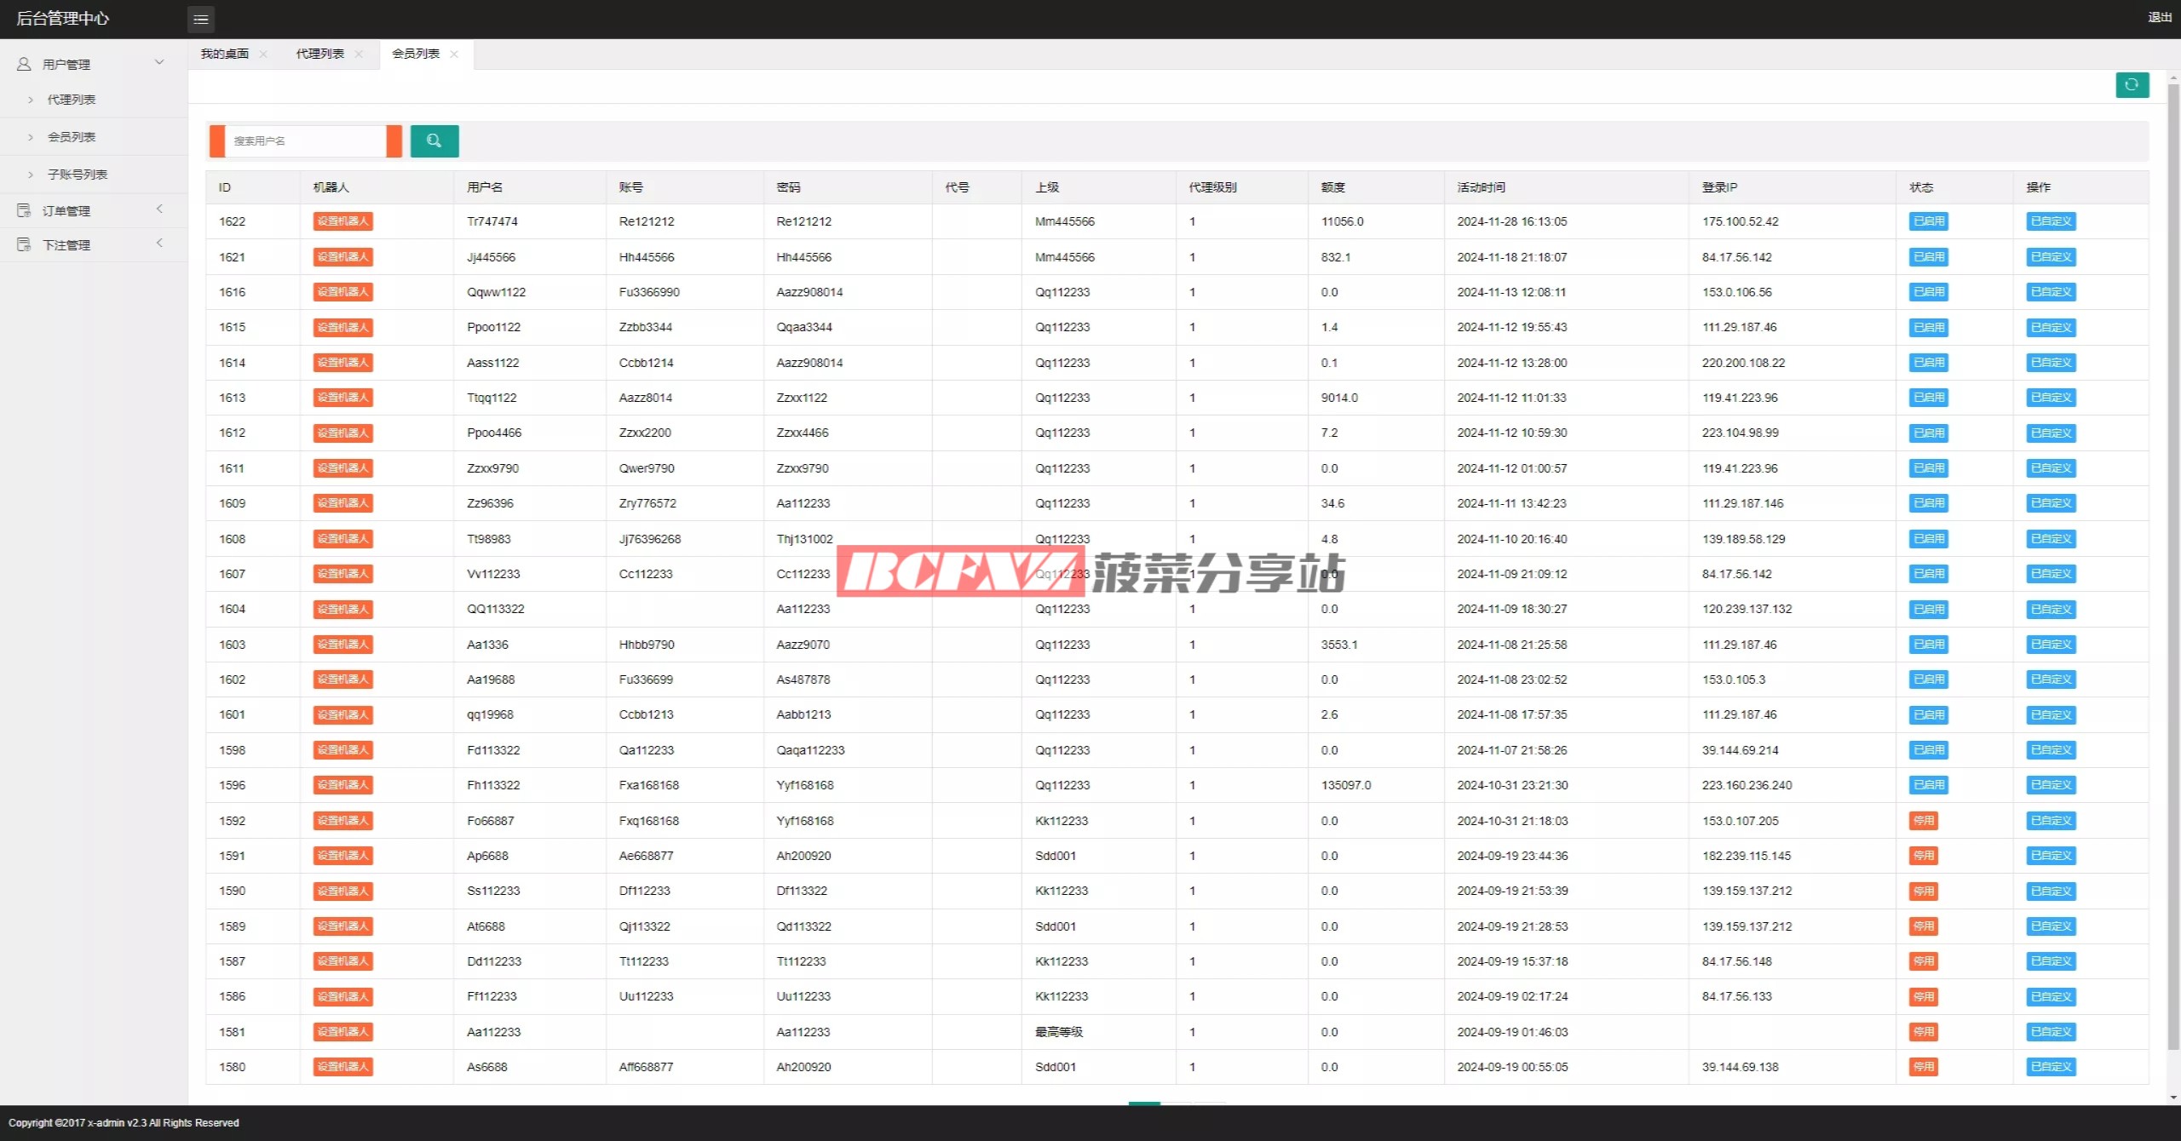Click the hamburger menu icon in header
Screen dimensions: 2181x1141
point(201,19)
